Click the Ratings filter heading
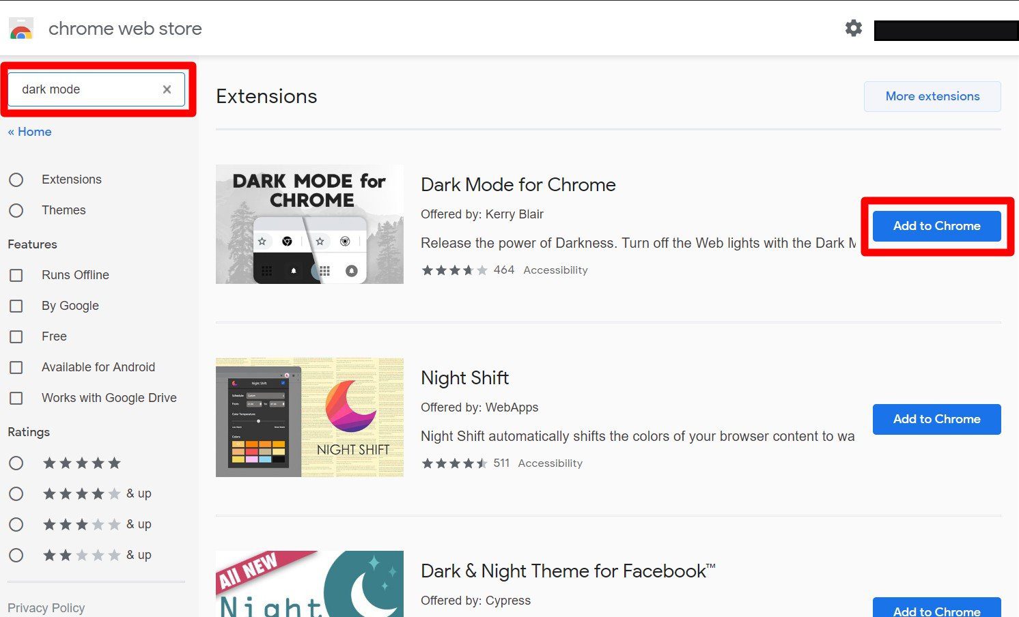This screenshot has width=1019, height=617. (29, 432)
